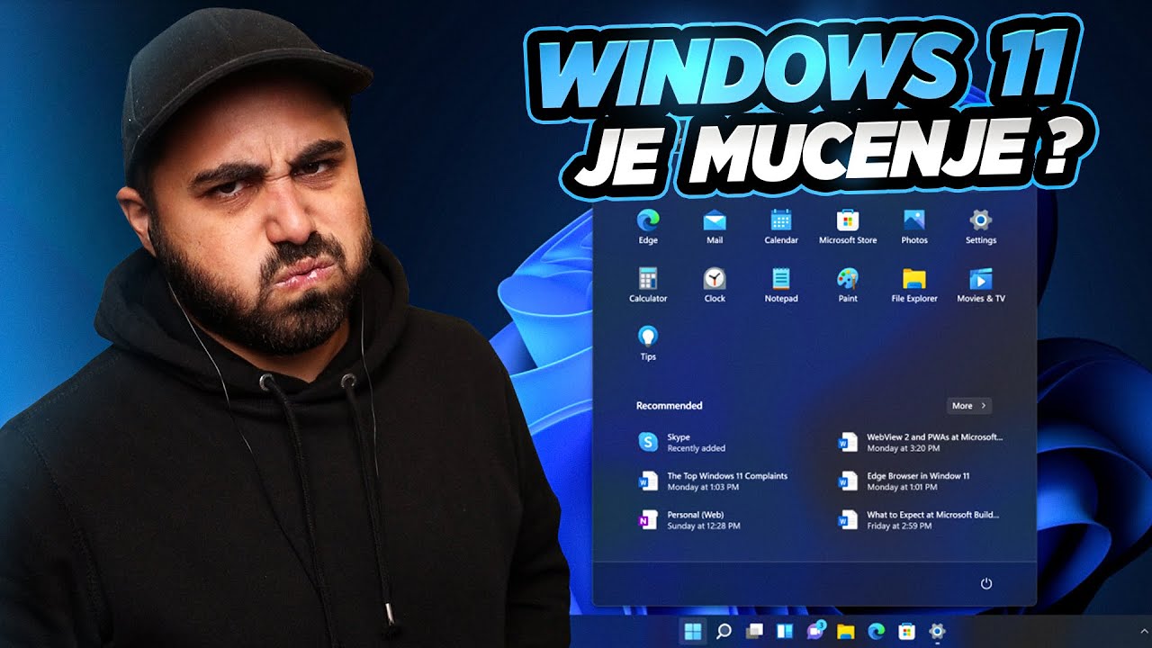The image size is (1152, 648).
Task: Open Microsoft Store from the taskbar
Action: click(907, 631)
